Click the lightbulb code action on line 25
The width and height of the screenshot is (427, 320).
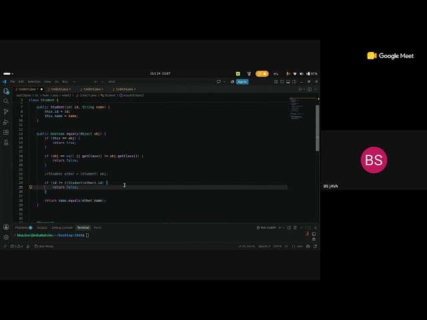(31, 187)
